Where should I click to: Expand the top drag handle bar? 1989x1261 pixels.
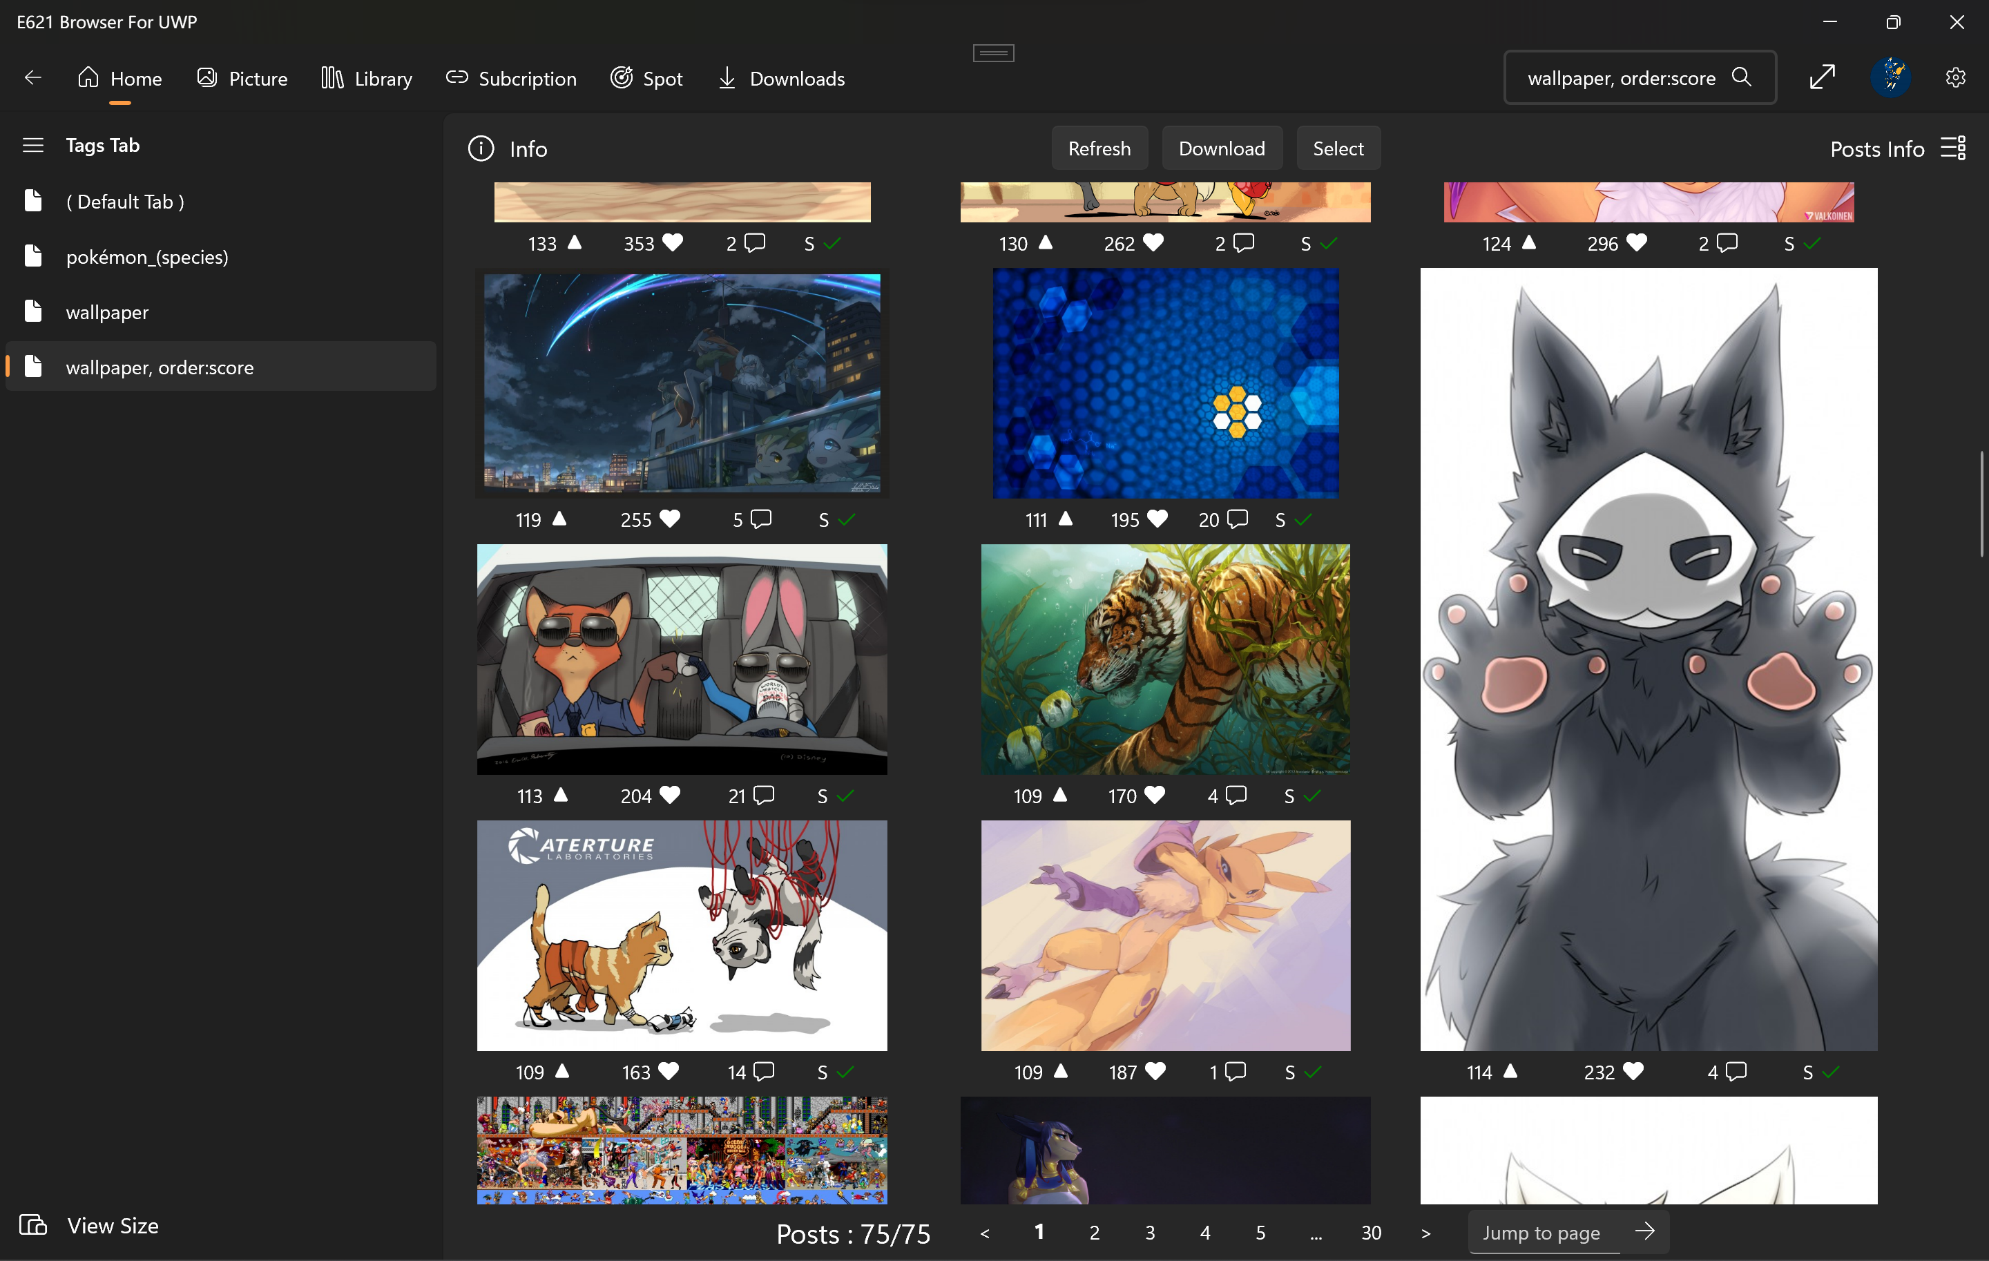(x=994, y=54)
